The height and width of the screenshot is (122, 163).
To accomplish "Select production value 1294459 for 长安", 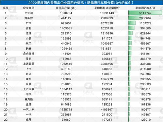I will [x=66, y=49].
